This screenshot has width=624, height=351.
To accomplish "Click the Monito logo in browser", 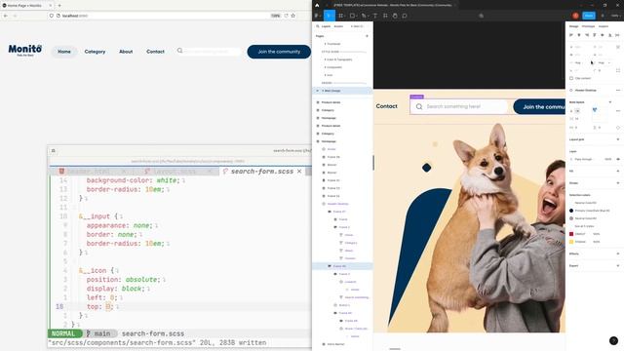I will [x=25, y=50].
